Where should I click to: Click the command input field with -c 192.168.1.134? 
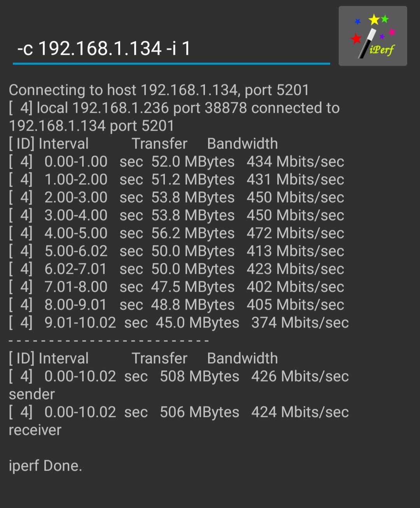point(171,49)
